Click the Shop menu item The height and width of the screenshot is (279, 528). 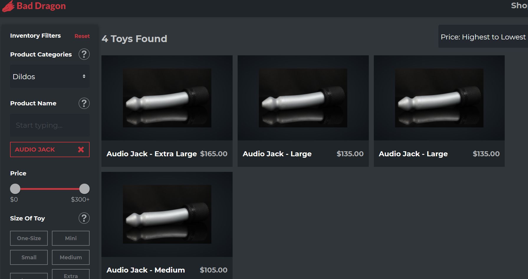point(519,6)
